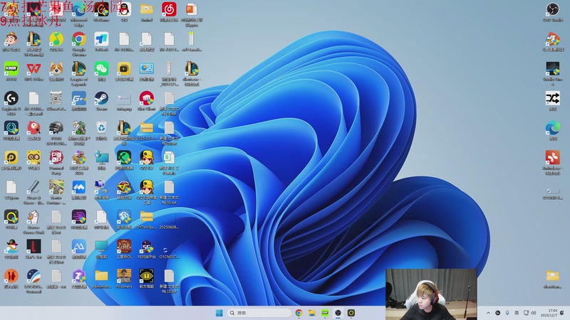Open the Riot Client shortcut
Viewport: 570px width, 320px height.
[147, 99]
